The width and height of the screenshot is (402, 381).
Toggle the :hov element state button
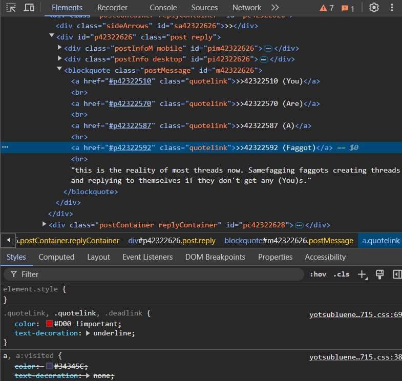pyautogui.click(x=318, y=274)
